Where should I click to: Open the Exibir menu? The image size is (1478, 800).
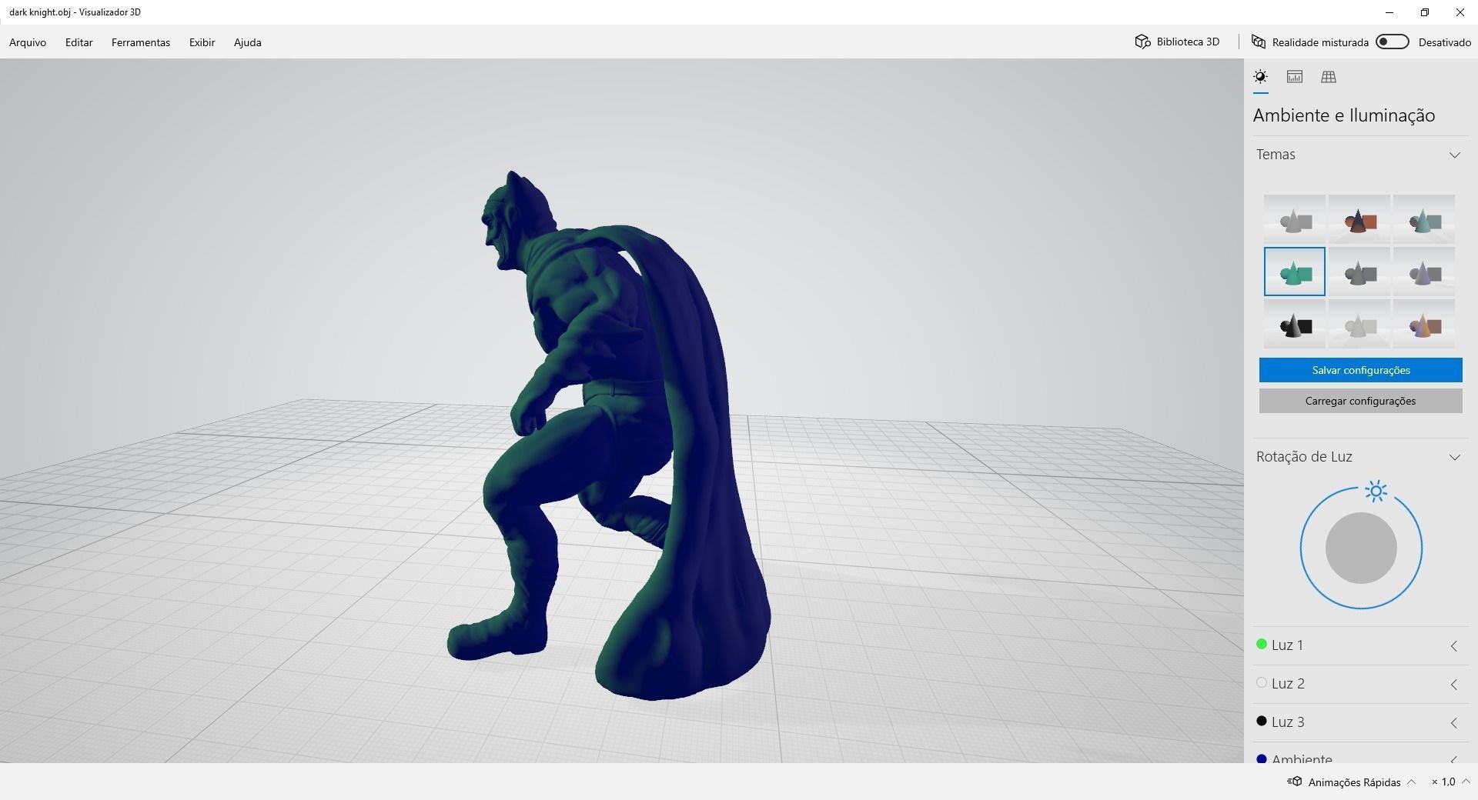(202, 42)
